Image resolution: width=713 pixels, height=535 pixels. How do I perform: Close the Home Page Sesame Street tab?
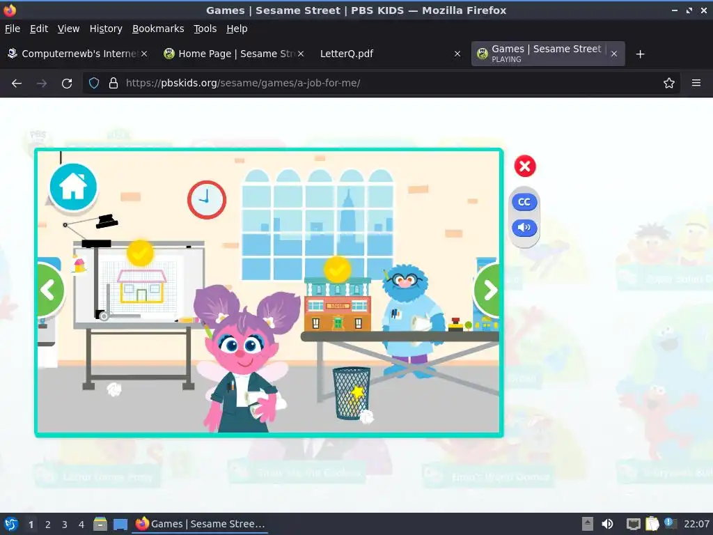click(301, 54)
